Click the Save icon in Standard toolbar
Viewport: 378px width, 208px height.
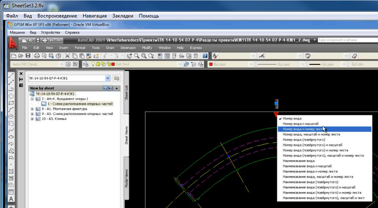(x=28, y=56)
